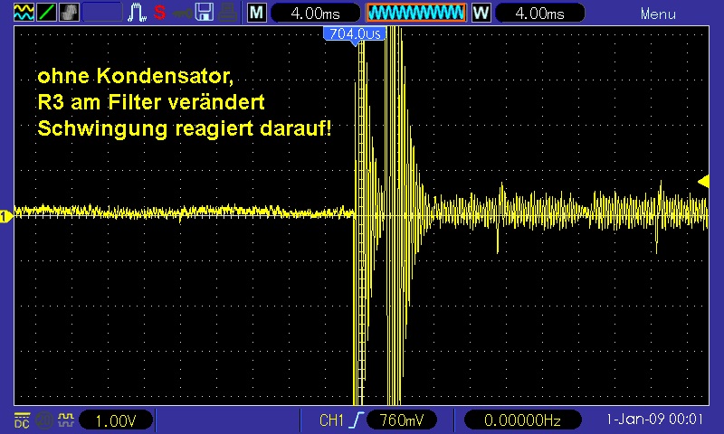Select the window timebase 4.00ms value
Viewport: 724px width, 434px height.
pyautogui.click(x=539, y=14)
